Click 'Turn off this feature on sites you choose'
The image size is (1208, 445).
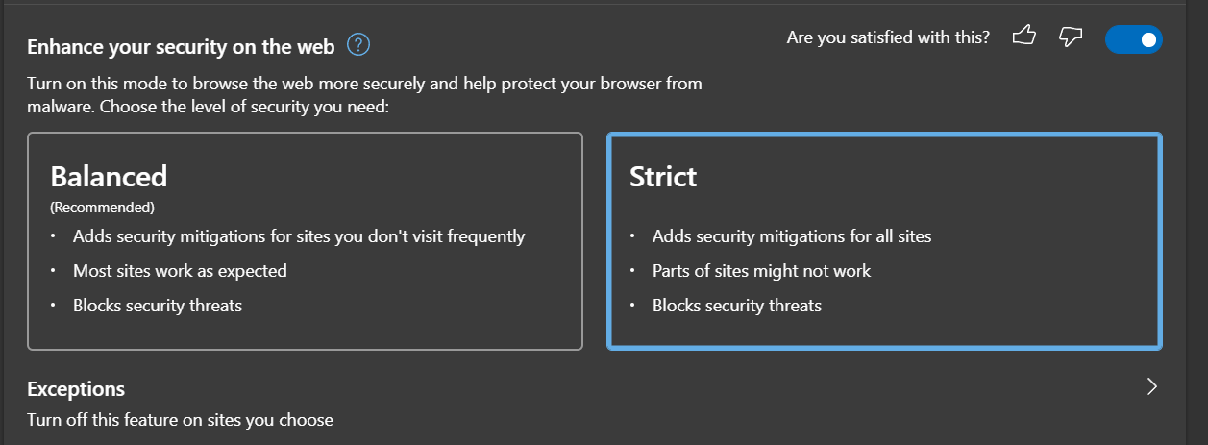pos(180,420)
